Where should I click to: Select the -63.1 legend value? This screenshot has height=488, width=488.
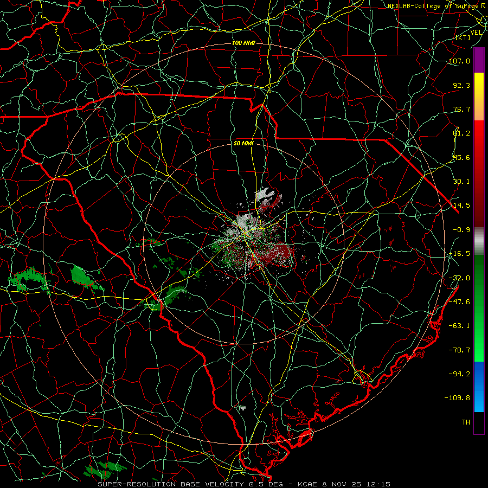point(459,326)
